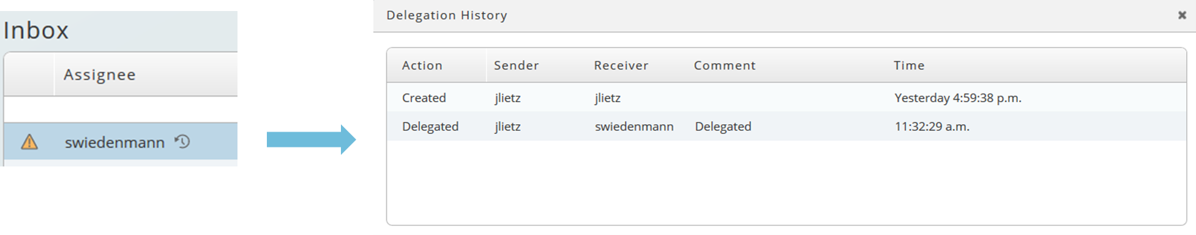The image size is (1196, 235).
Task: Click sender jlietz in Created row
Action: 507,98
